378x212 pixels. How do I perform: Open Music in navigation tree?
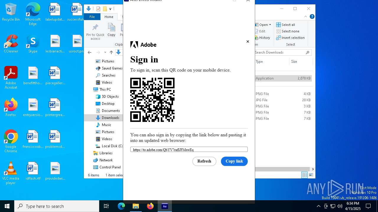click(x=103, y=125)
